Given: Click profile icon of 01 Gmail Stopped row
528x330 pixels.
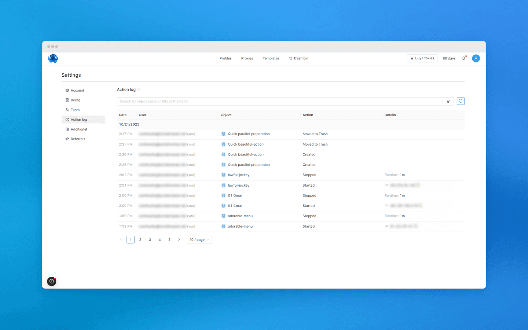Looking at the screenshot, I should 223,195.
